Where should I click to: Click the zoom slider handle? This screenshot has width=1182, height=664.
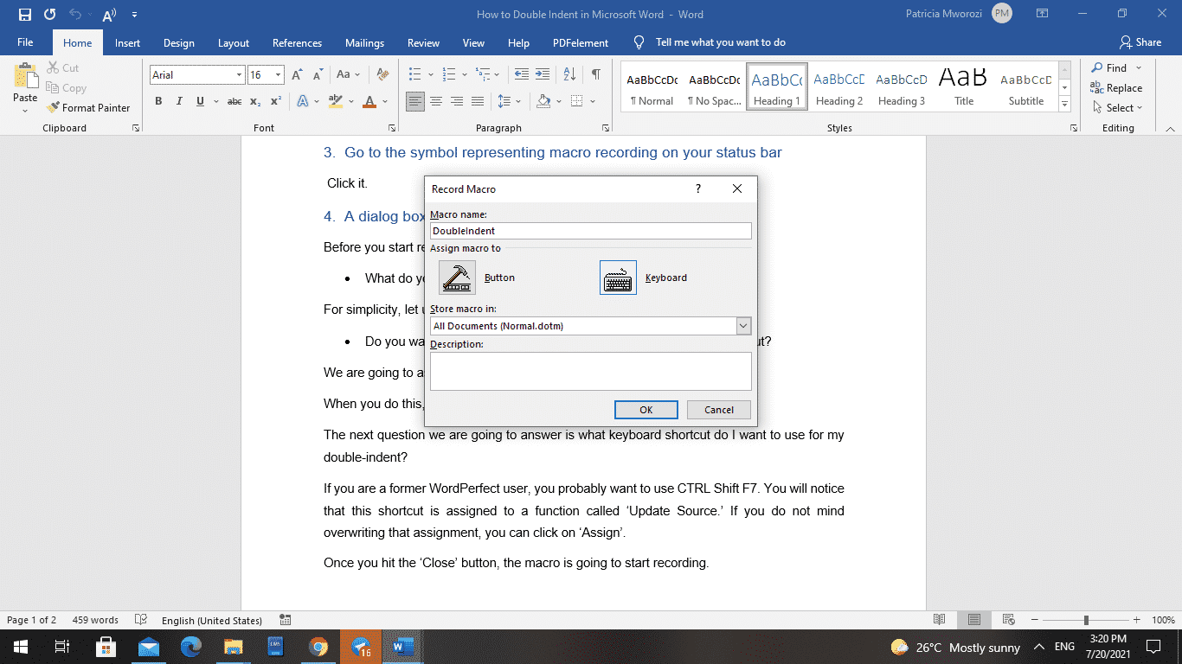click(1086, 620)
